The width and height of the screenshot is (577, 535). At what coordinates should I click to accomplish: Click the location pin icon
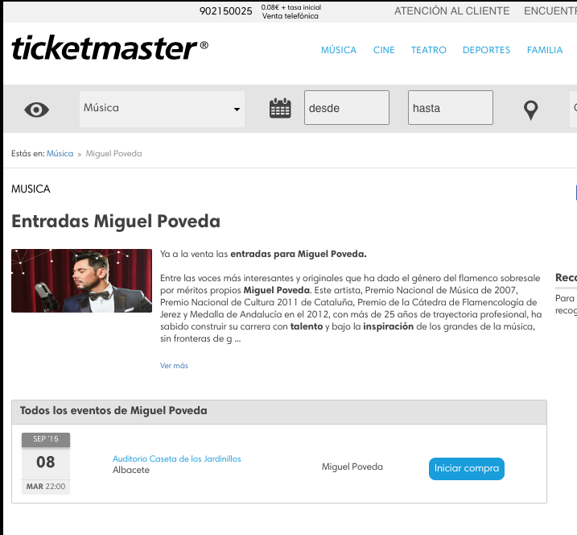pos(530,110)
